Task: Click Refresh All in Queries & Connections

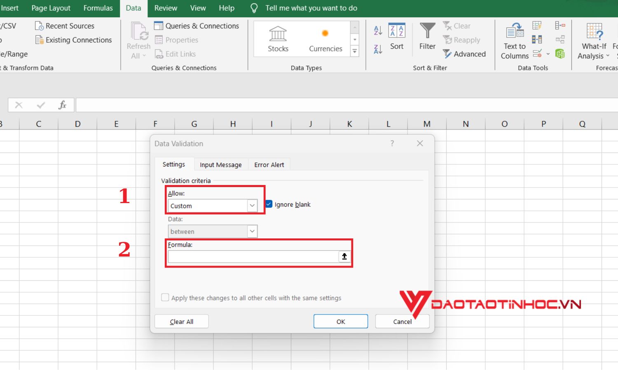Action: (138, 40)
